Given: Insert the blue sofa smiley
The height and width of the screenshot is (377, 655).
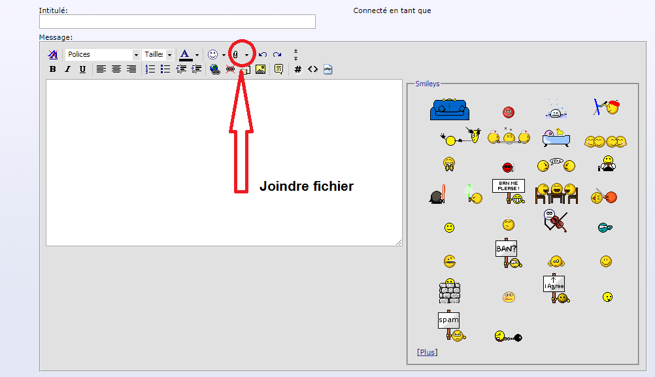Looking at the screenshot, I should [x=450, y=109].
